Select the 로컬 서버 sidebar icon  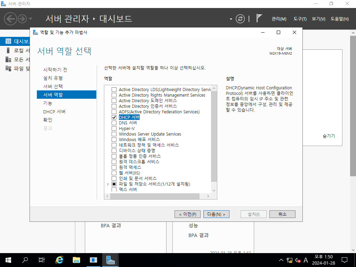tap(8, 50)
